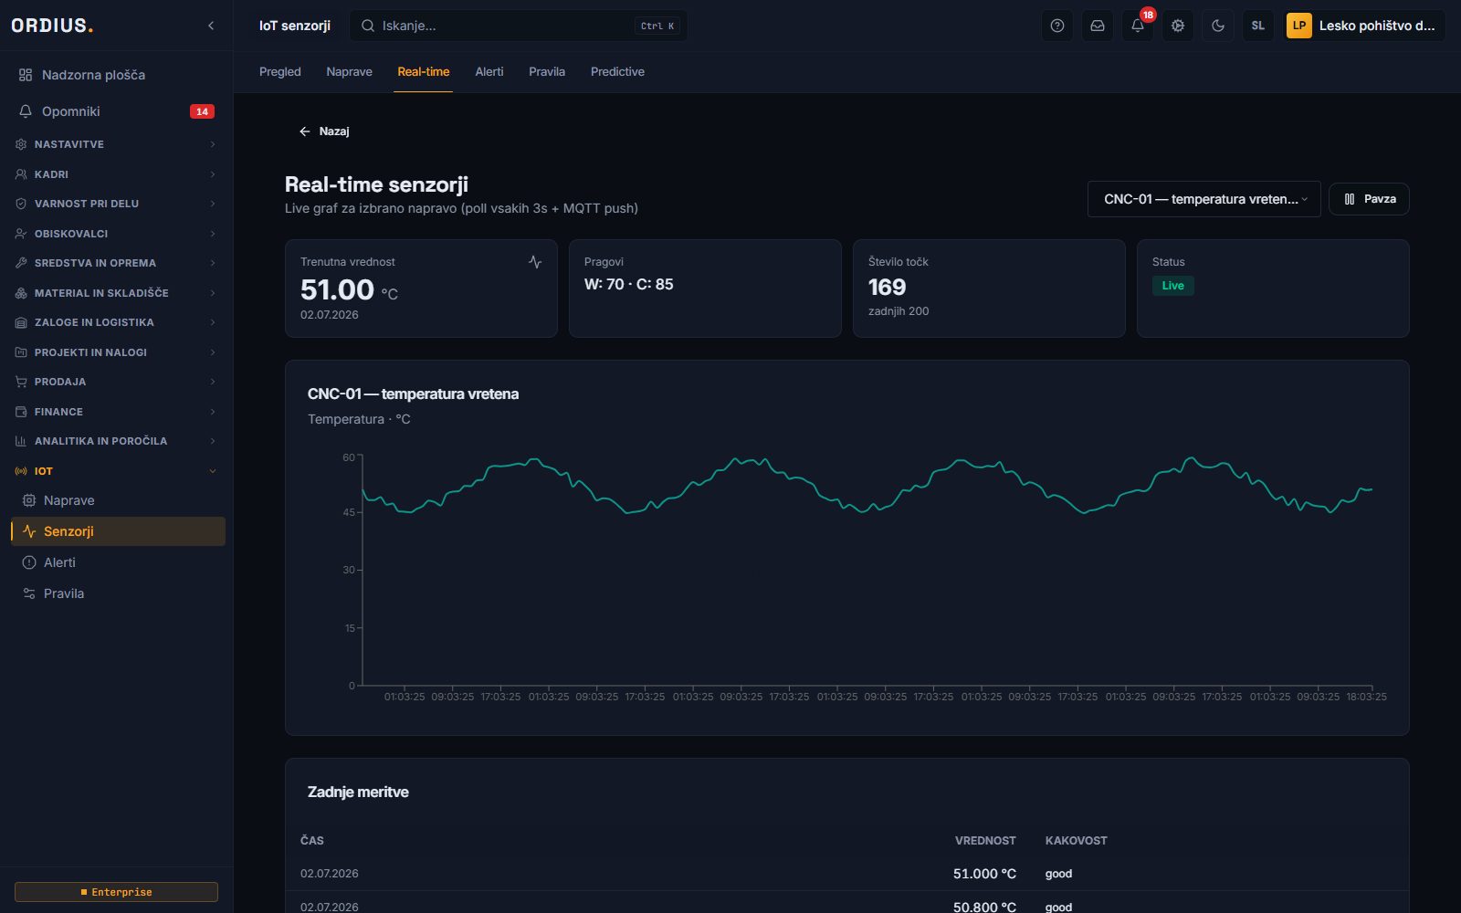Click the search magnifier icon
The height and width of the screenshot is (913, 1461).
[368, 26]
